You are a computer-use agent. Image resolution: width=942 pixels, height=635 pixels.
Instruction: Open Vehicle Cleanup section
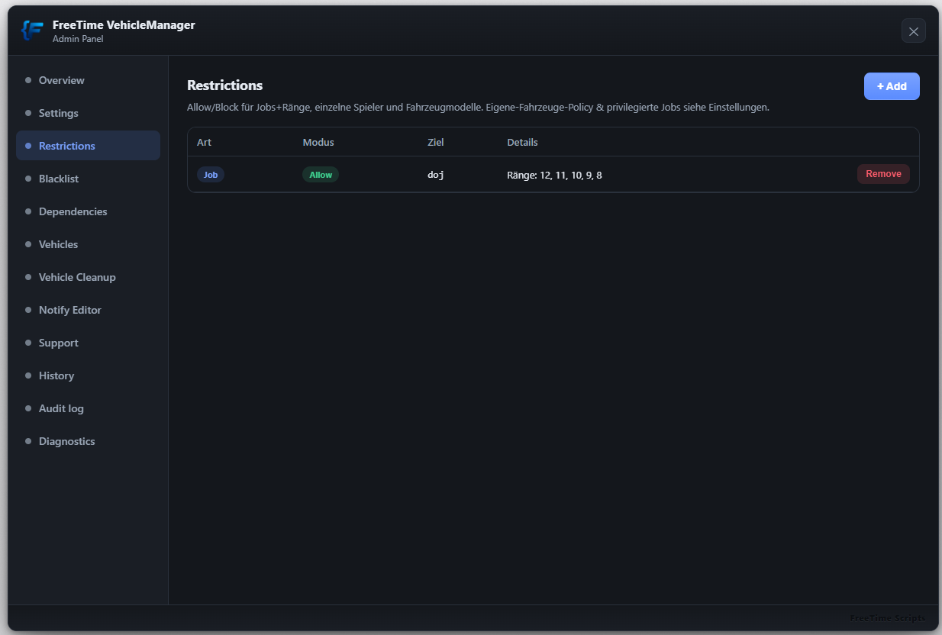coord(88,277)
